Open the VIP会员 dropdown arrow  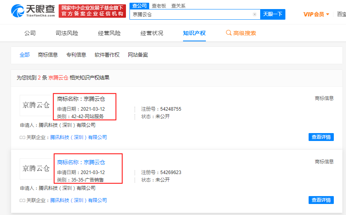327,14
